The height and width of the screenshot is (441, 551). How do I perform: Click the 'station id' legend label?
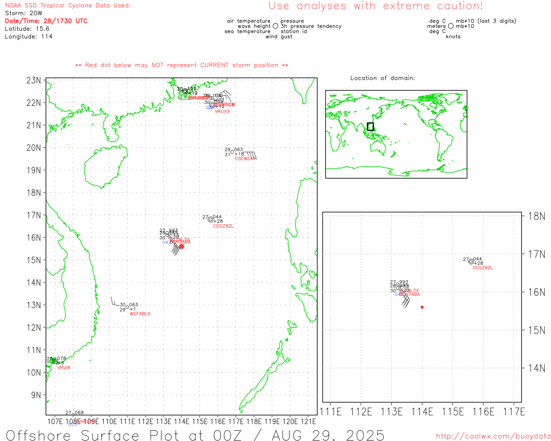pos(294,31)
